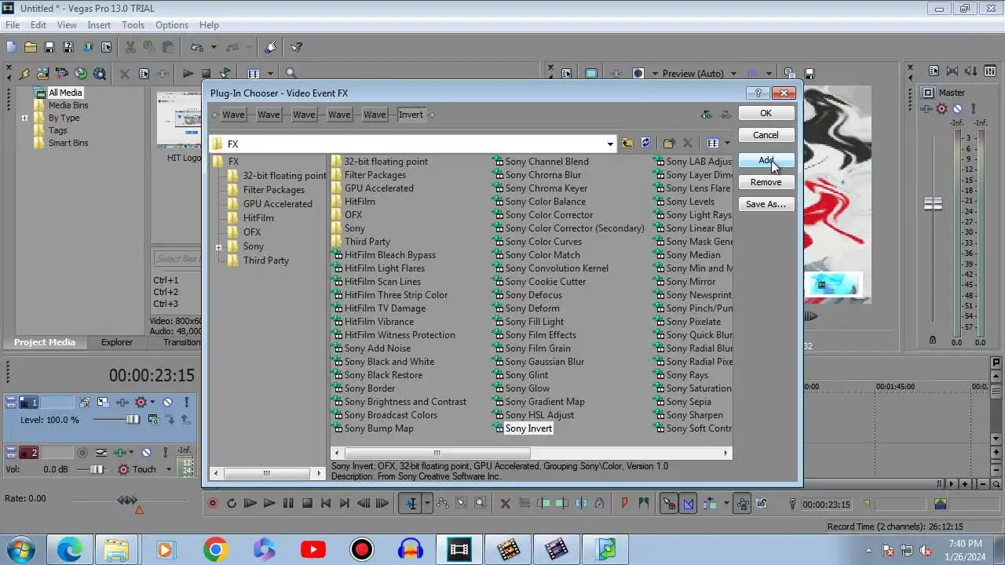Click the New Project icon in toolbar
This screenshot has height=565, width=1005.
11,47
